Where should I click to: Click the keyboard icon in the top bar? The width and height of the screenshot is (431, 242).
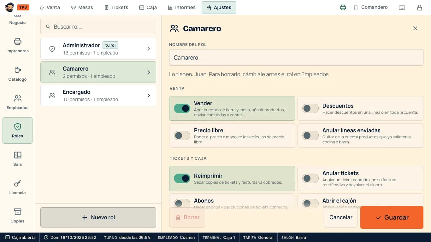pyautogui.click(x=402, y=8)
